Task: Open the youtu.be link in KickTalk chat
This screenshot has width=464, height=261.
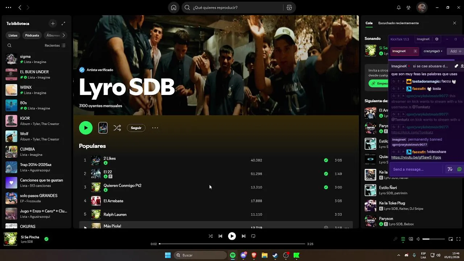Action: click(416, 157)
